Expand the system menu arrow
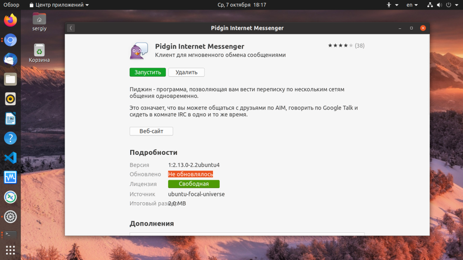Screen dimensions: 463x260 pyautogui.click(x=457, y=5)
